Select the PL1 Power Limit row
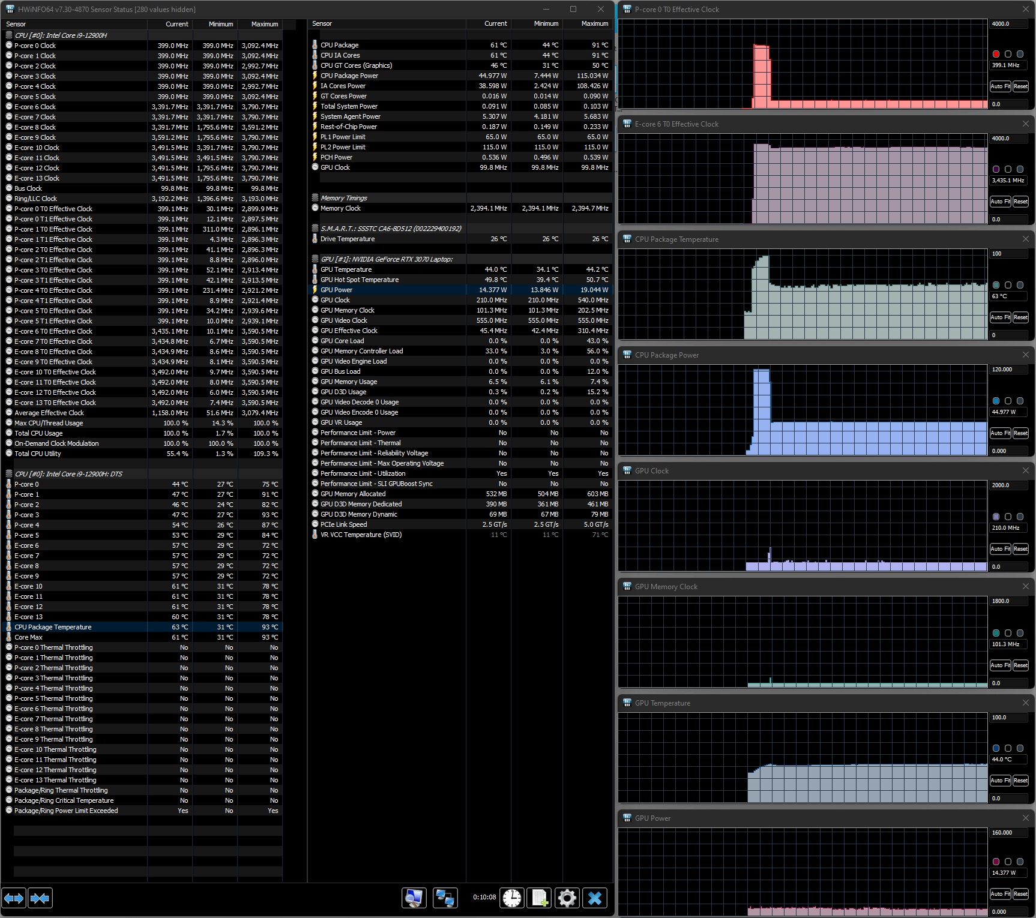Screen dimensions: 1036x918 pos(461,137)
